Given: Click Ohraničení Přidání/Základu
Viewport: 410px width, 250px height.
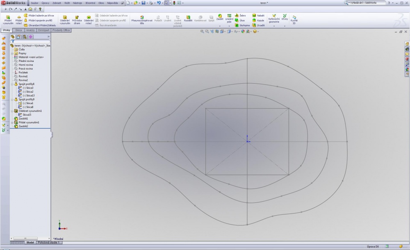Looking at the screenshot, I should [x=40, y=25].
